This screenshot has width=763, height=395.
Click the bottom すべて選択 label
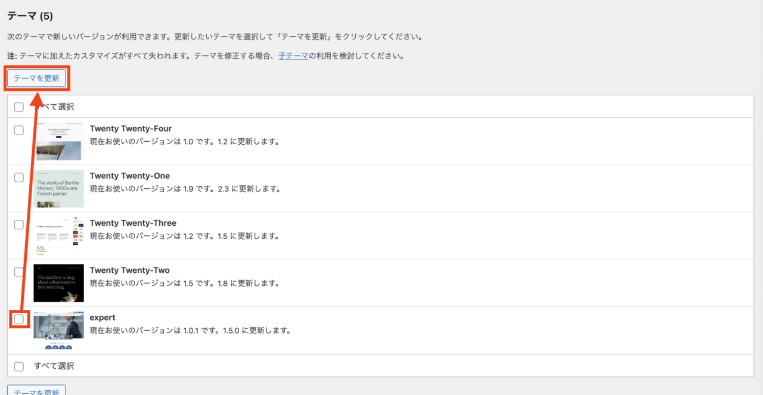point(54,366)
